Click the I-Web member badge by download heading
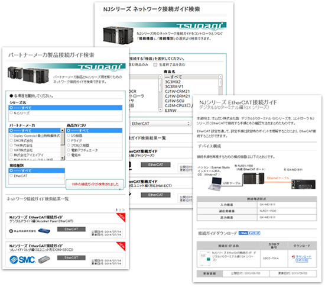The height and width of the screenshot is (287, 325). click(249, 233)
